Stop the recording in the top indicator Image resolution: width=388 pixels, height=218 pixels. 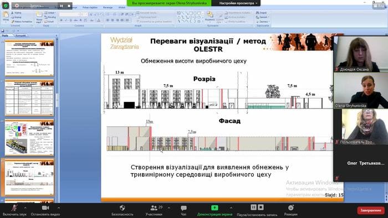pyautogui.click(x=69, y=6)
